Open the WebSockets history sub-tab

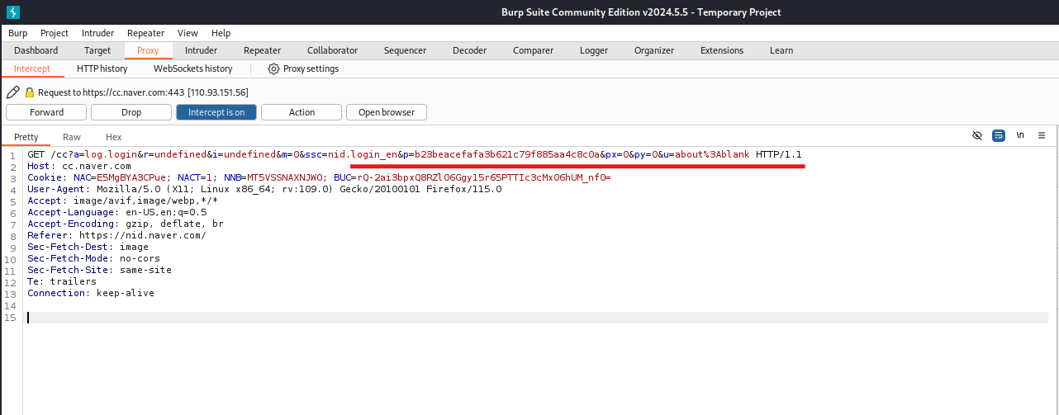click(x=193, y=68)
